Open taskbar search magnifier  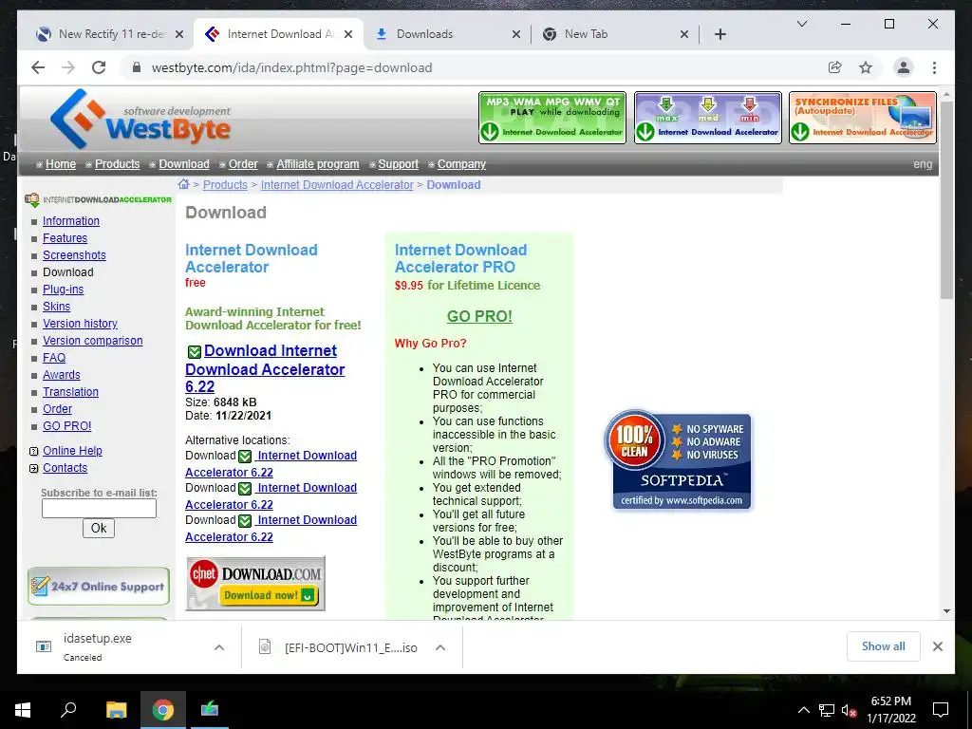[x=68, y=709]
